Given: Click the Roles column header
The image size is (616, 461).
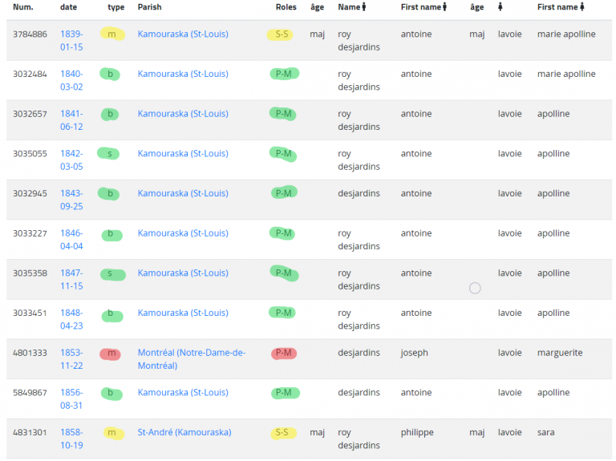Looking at the screenshot, I should (286, 7).
